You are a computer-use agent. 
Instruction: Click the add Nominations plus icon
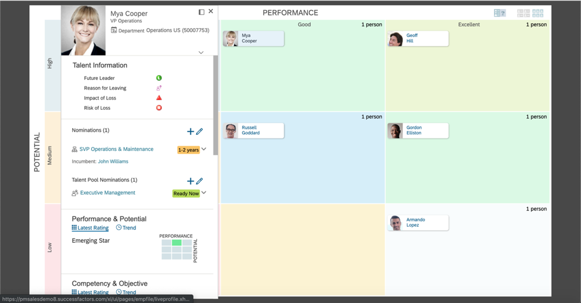coord(190,131)
